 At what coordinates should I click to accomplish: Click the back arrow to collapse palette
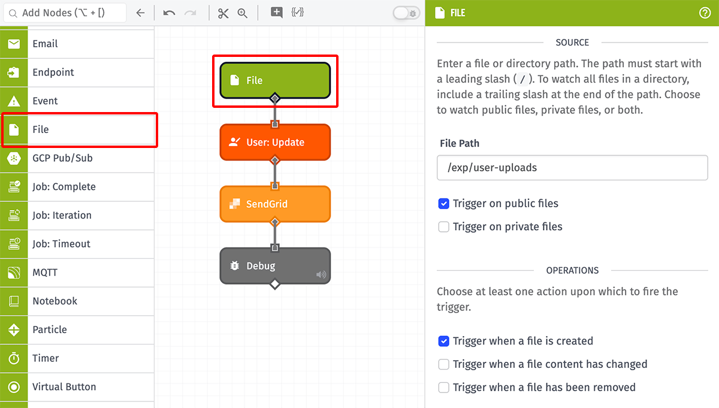[140, 13]
